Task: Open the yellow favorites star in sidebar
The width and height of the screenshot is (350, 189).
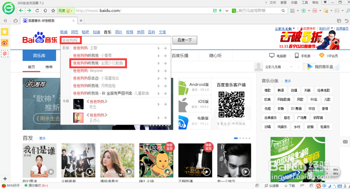Action: 5,32
